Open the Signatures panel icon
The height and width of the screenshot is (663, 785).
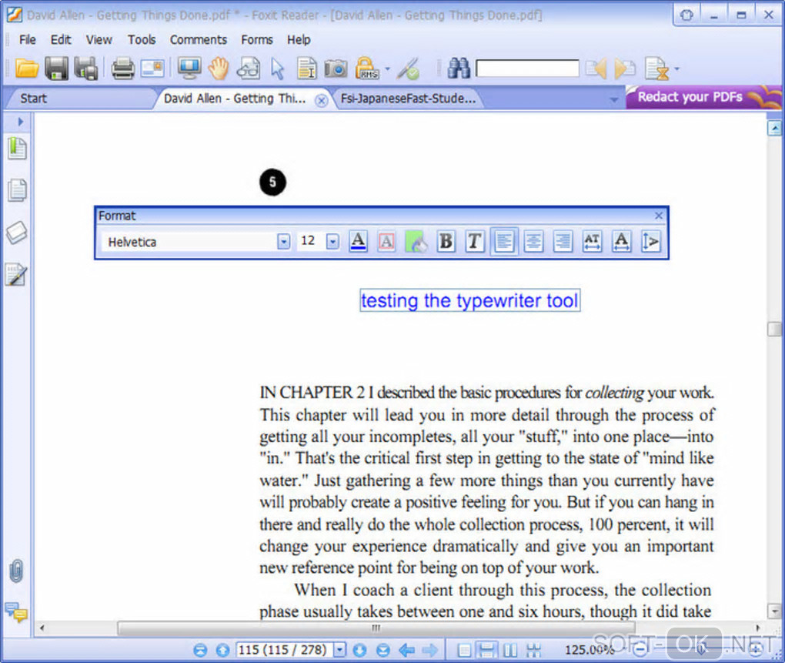point(16,274)
